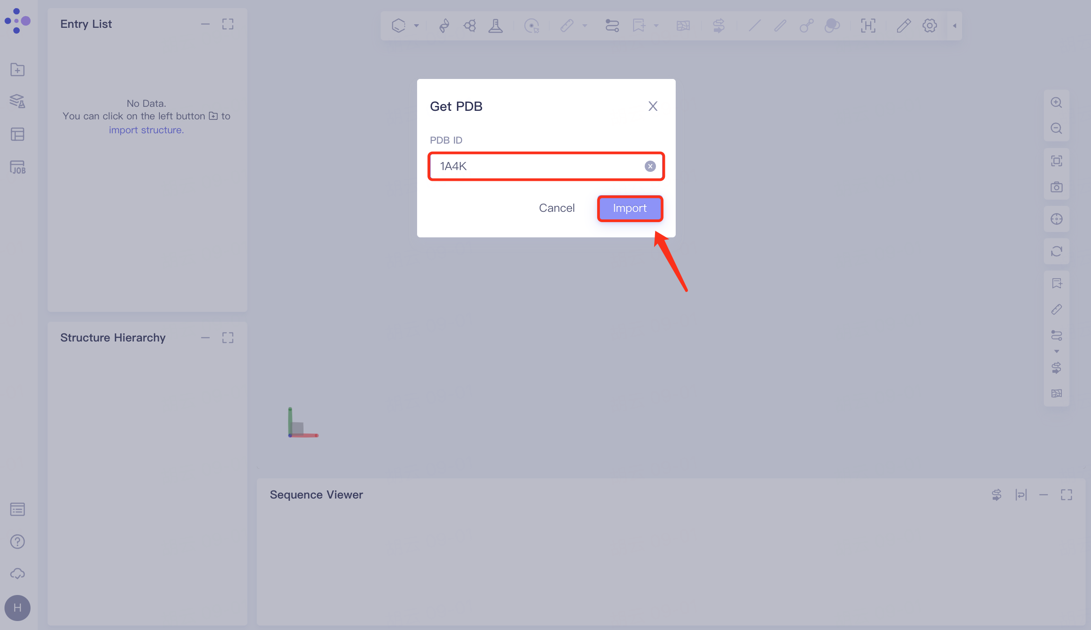
Task: Click inside the PDB ID input field
Action: 516,166
